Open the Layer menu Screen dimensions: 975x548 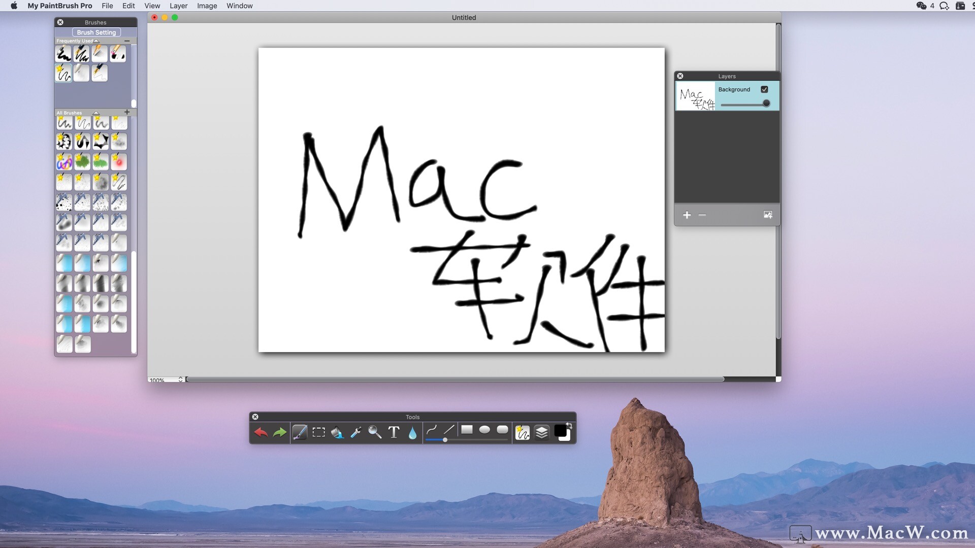click(x=178, y=6)
